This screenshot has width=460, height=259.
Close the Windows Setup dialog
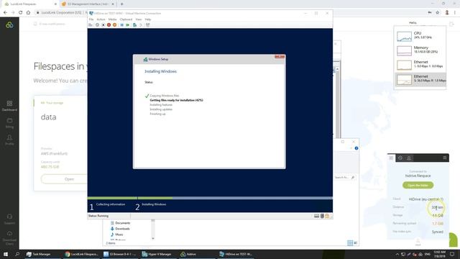[x=280, y=57]
